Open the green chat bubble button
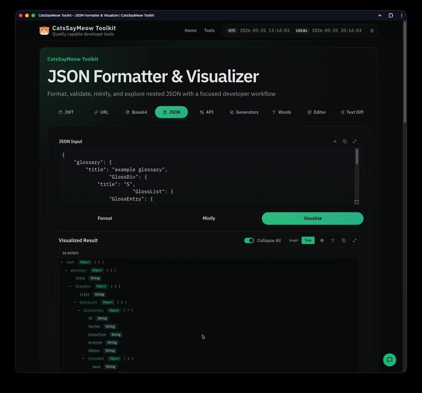Screen dimensions: 422x393 click(389, 360)
